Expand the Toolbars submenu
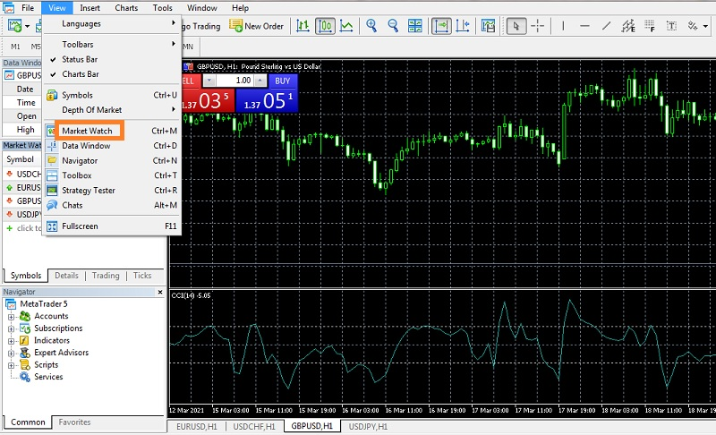 coord(111,44)
